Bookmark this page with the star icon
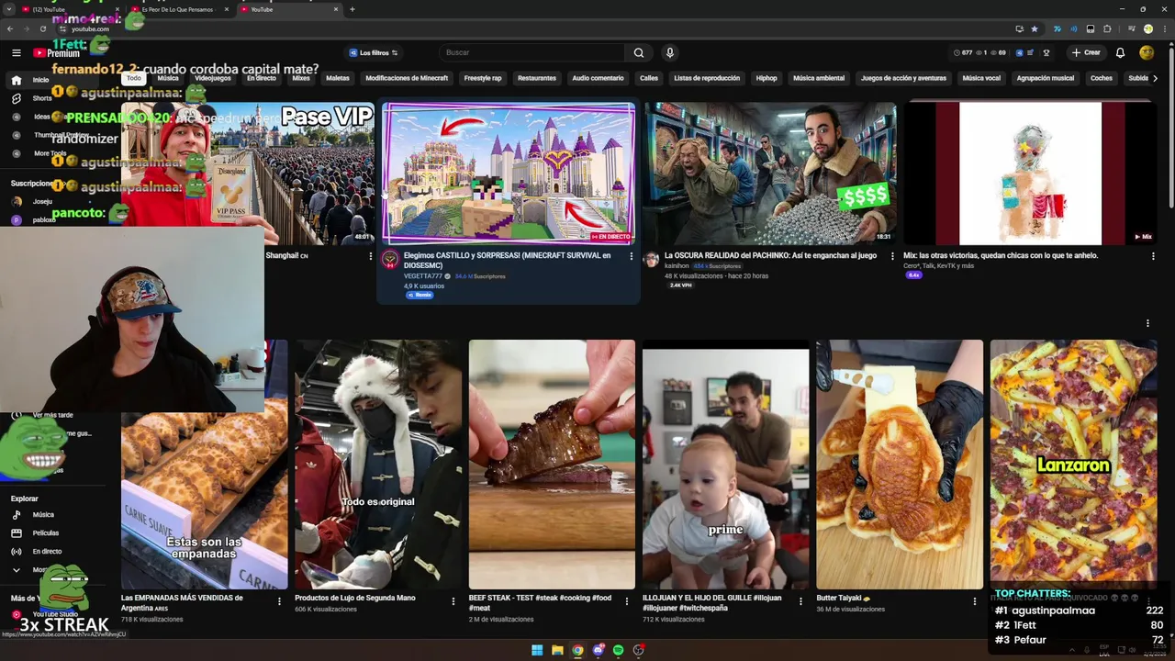This screenshot has width=1175, height=661. [1035, 28]
